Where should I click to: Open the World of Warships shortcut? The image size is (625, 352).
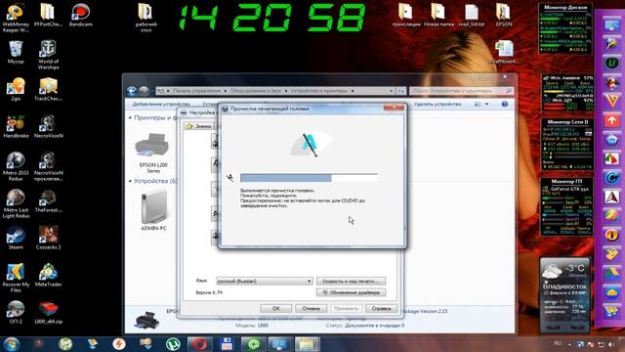48,55
